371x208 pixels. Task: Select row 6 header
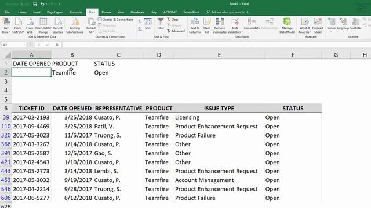pyautogui.click(x=6, y=108)
